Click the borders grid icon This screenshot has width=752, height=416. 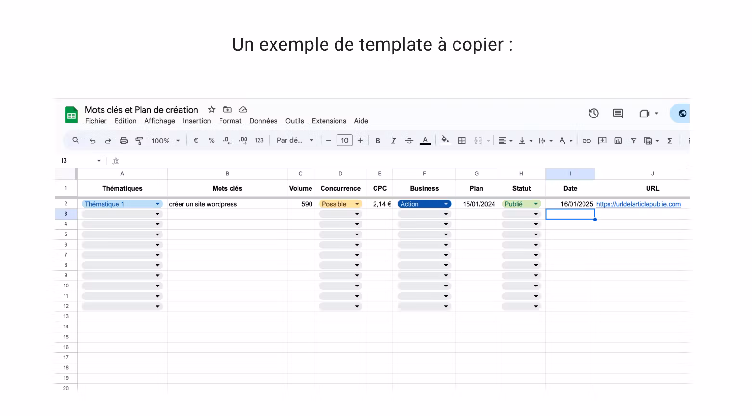(x=462, y=141)
